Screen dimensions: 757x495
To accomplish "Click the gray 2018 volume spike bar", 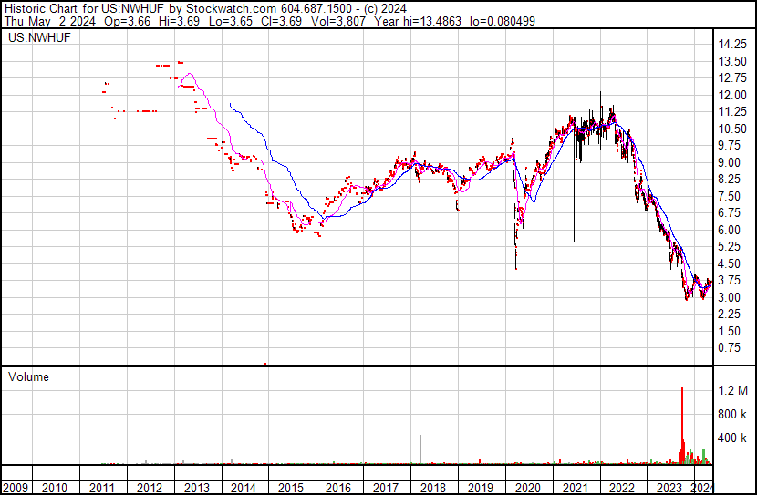I will [x=420, y=449].
